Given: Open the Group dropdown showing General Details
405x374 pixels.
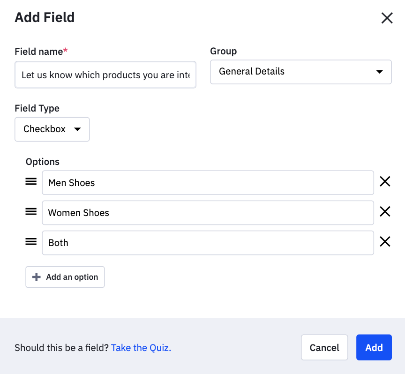Looking at the screenshot, I should click(300, 72).
